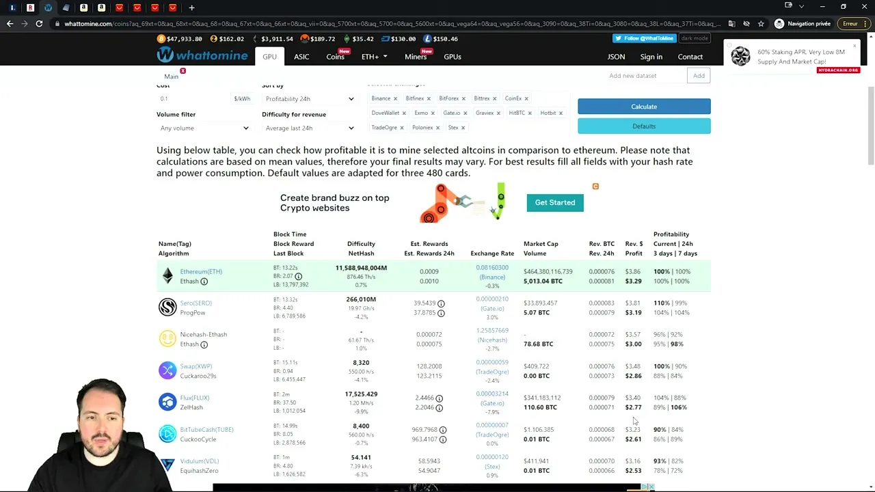
Task: Click the WhatToMine logo
Action: 202,55
